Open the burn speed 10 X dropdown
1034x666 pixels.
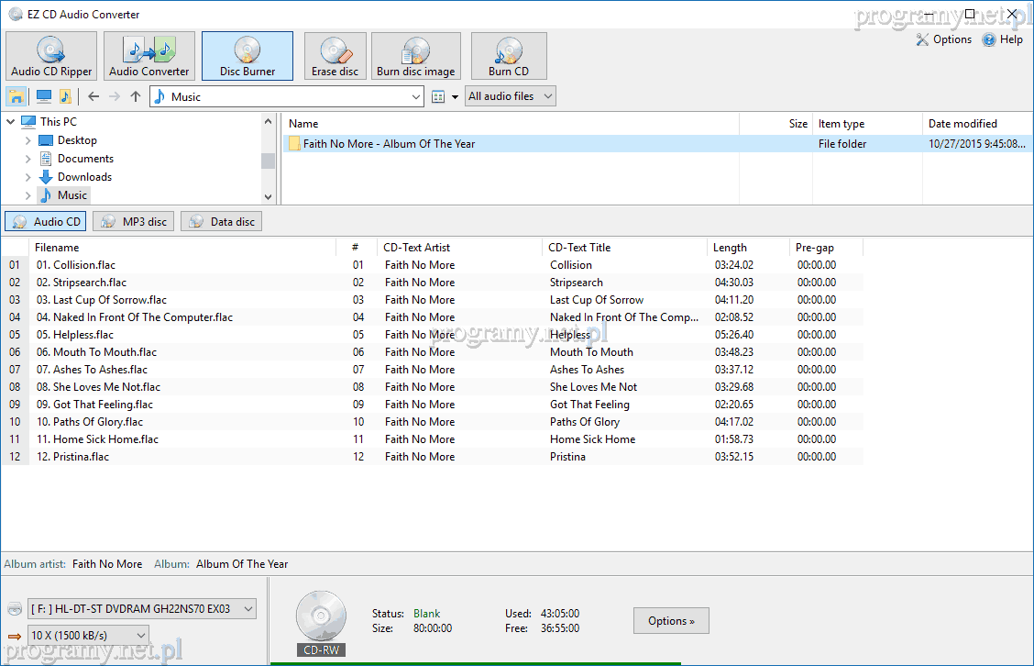88,635
